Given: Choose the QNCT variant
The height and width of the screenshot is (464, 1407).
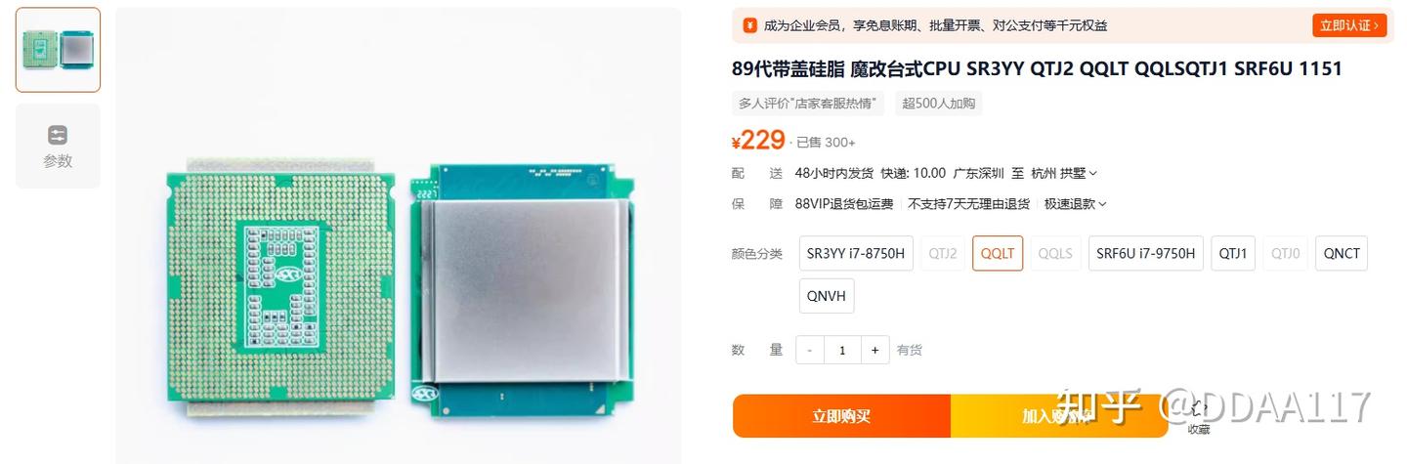Looking at the screenshot, I should 1342,253.
